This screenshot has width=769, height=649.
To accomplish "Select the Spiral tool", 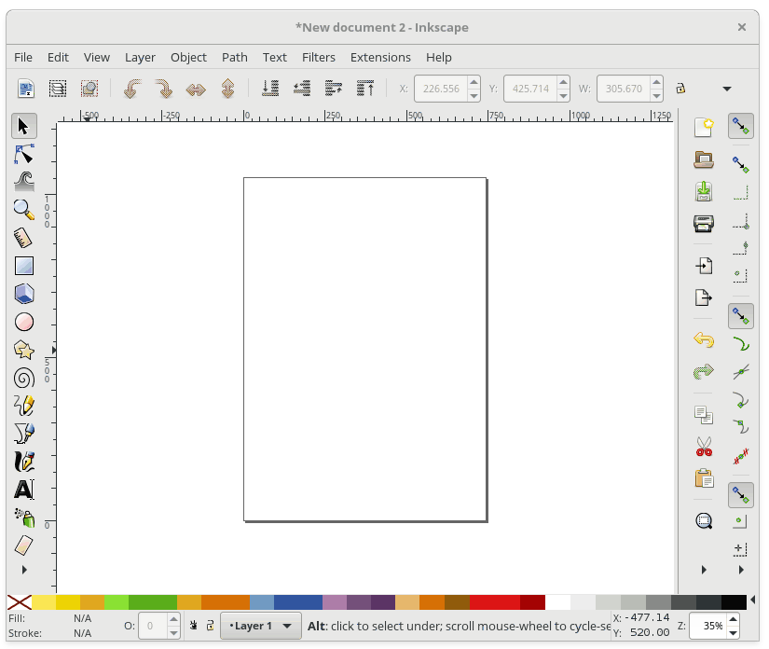I will coord(24,378).
